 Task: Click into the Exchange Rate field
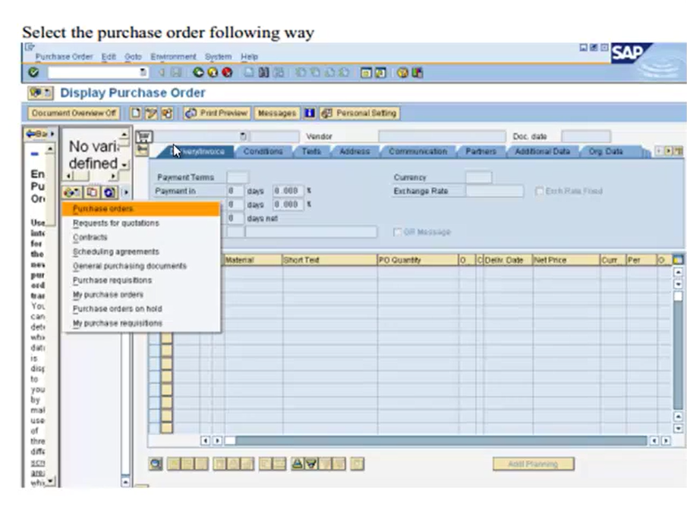[495, 191]
